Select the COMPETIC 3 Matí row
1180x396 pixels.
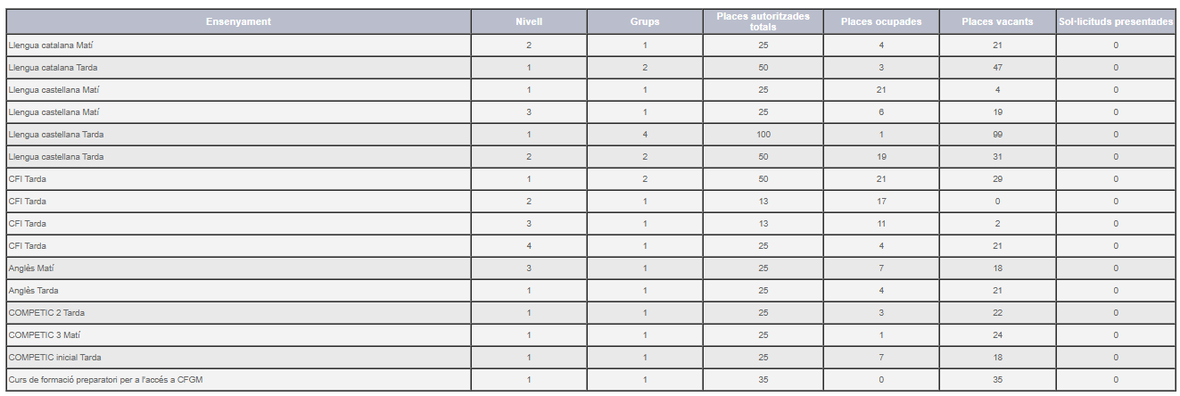click(590, 335)
